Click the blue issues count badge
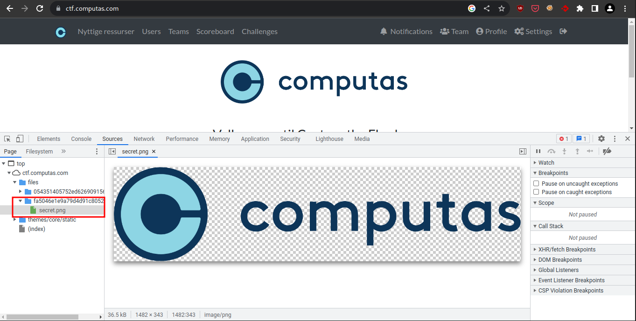 [581, 139]
